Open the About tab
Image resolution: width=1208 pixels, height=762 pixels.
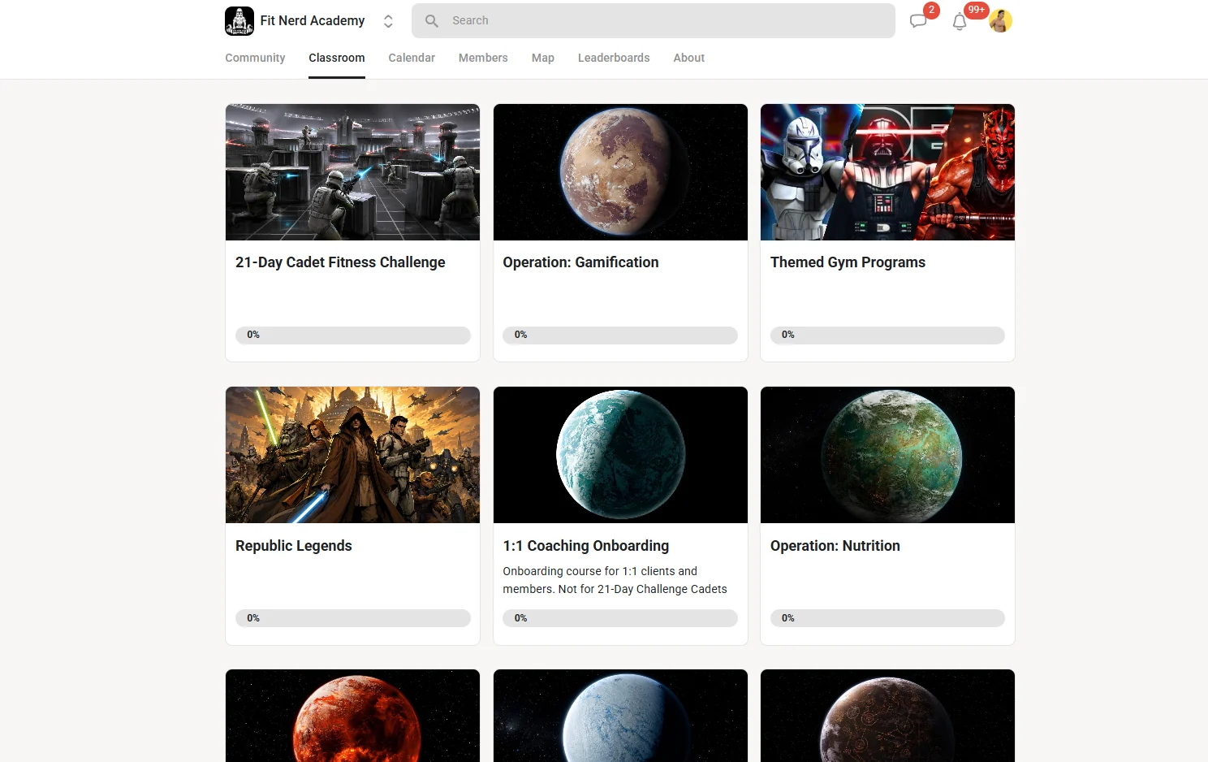click(x=689, y=58)
